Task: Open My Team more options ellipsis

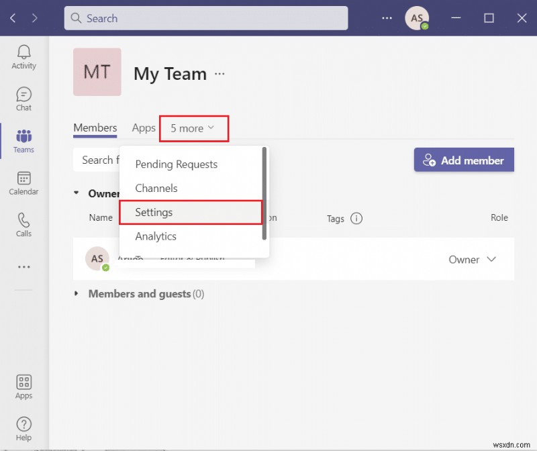Action: 219,74
